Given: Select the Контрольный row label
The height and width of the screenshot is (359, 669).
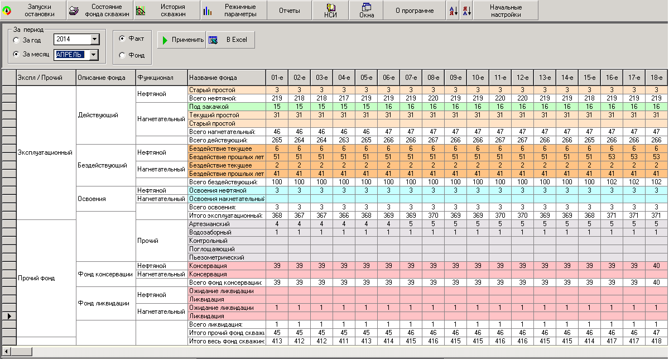Looking at the screenshot, I should click(x=227, y=241).
